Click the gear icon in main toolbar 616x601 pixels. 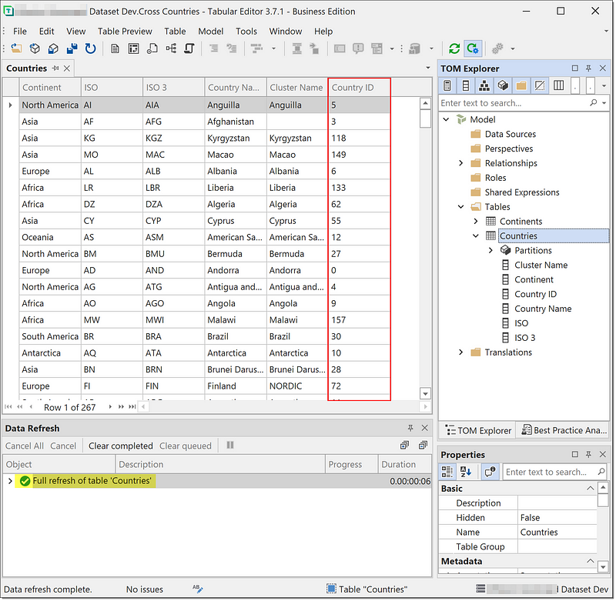(x=497, y=48)
